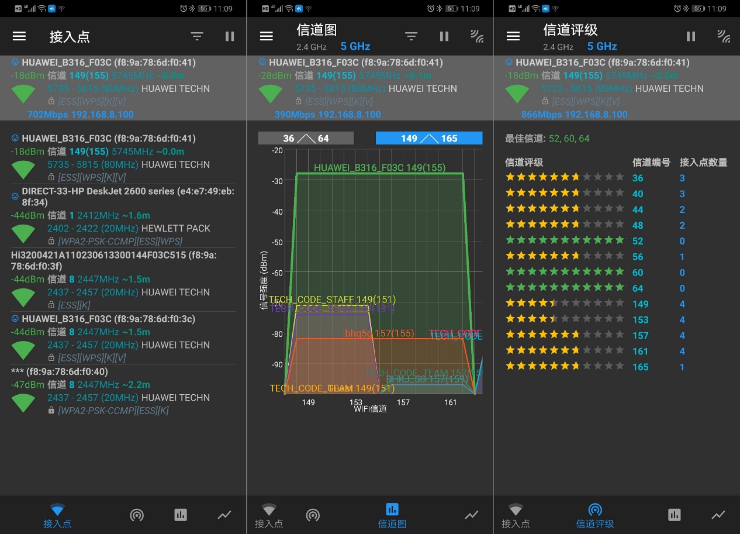Select the 5 GHz tab on 信道图 screen
740x534 pixels.
point(355,46)
